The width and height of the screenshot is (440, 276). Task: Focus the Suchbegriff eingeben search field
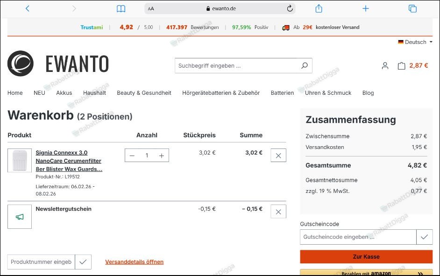click(x=237, y=66)
